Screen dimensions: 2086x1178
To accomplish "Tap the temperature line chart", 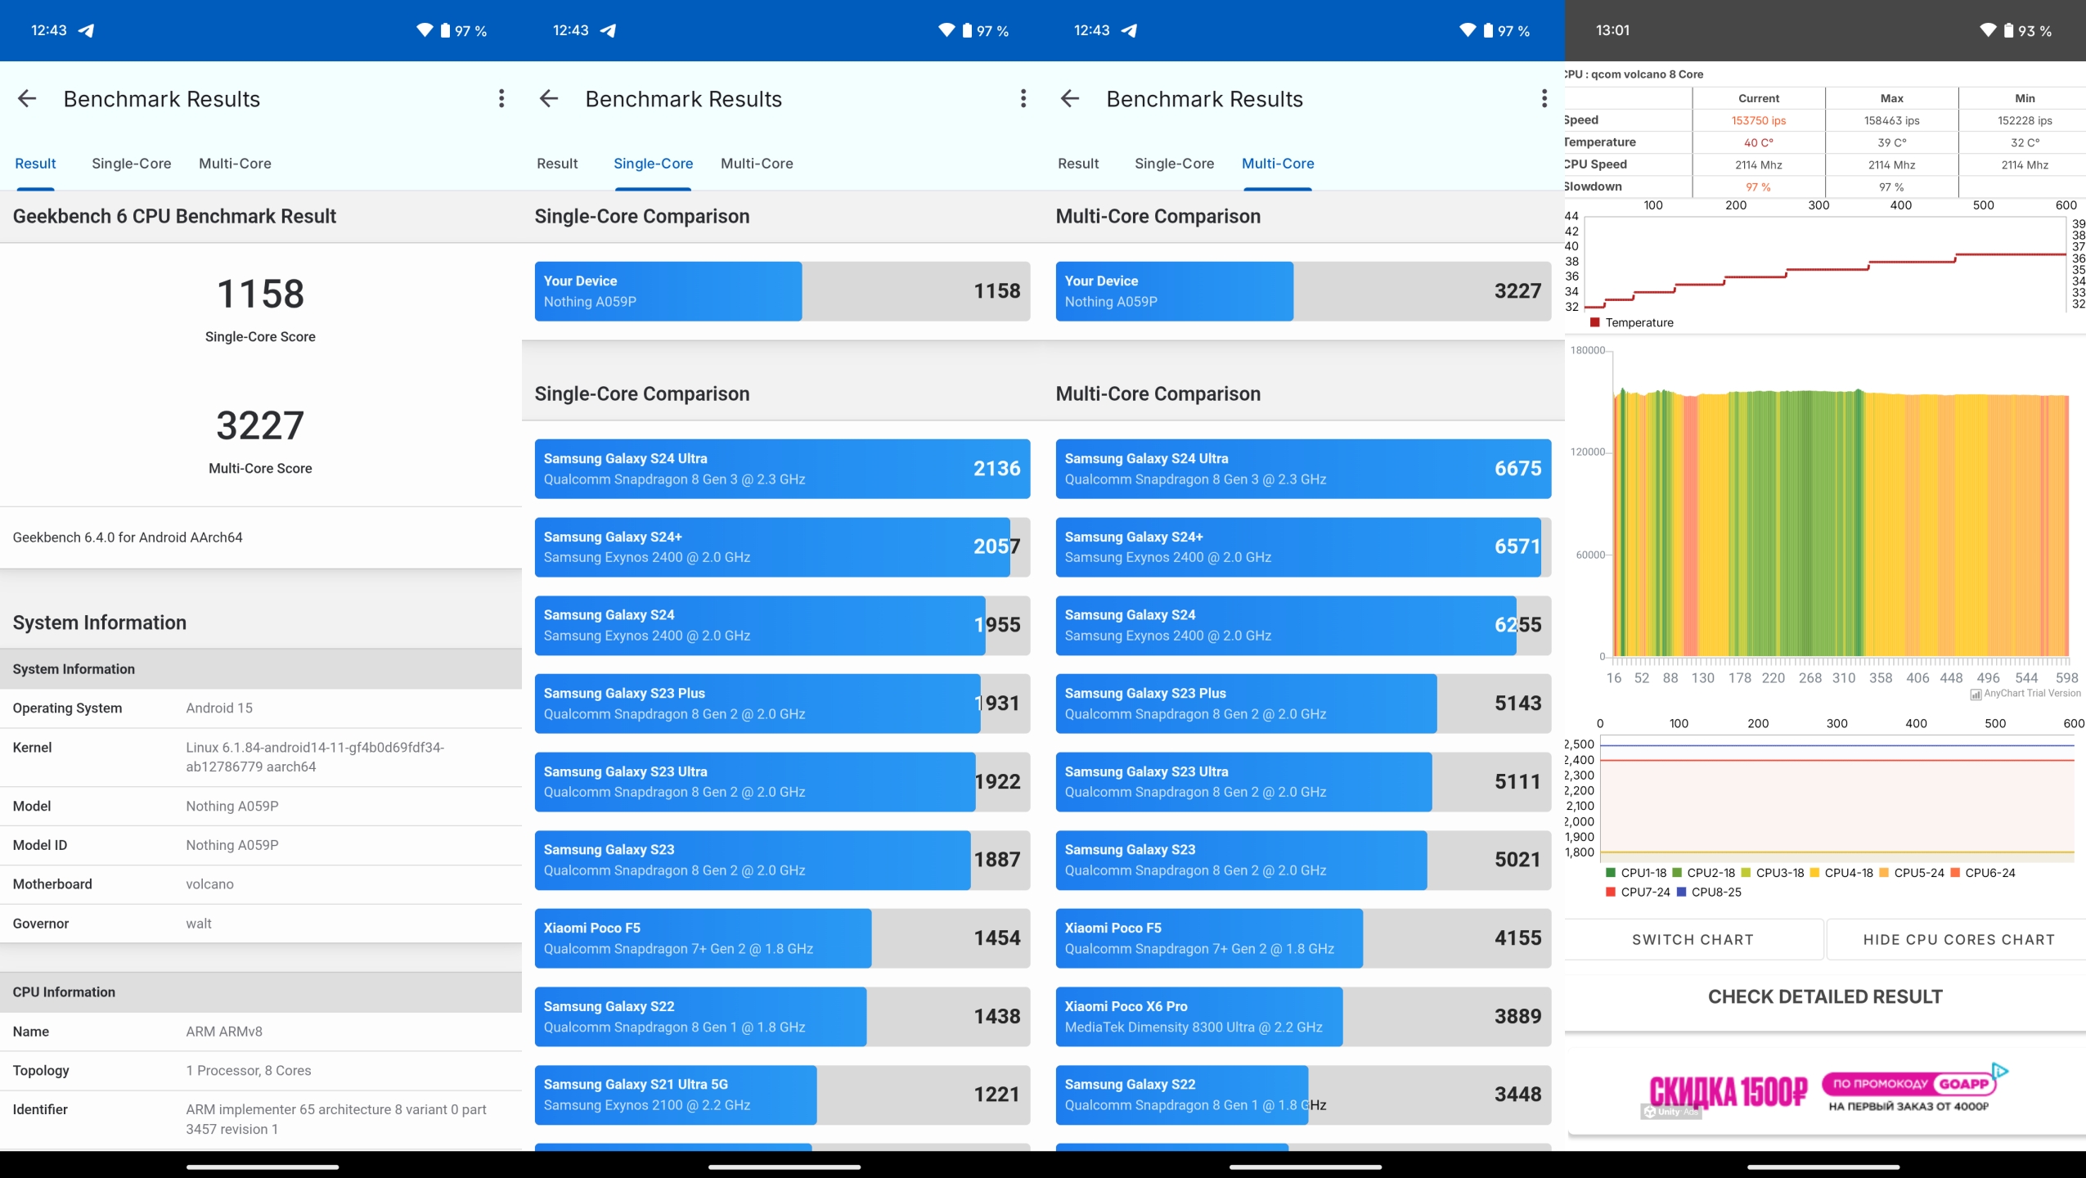I will (x=1826, y=263).
